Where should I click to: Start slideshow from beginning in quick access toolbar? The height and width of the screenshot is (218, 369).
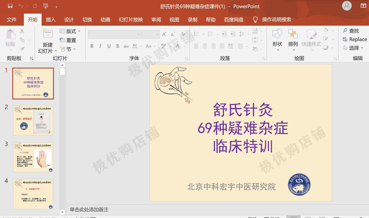[x=46, y=6]
